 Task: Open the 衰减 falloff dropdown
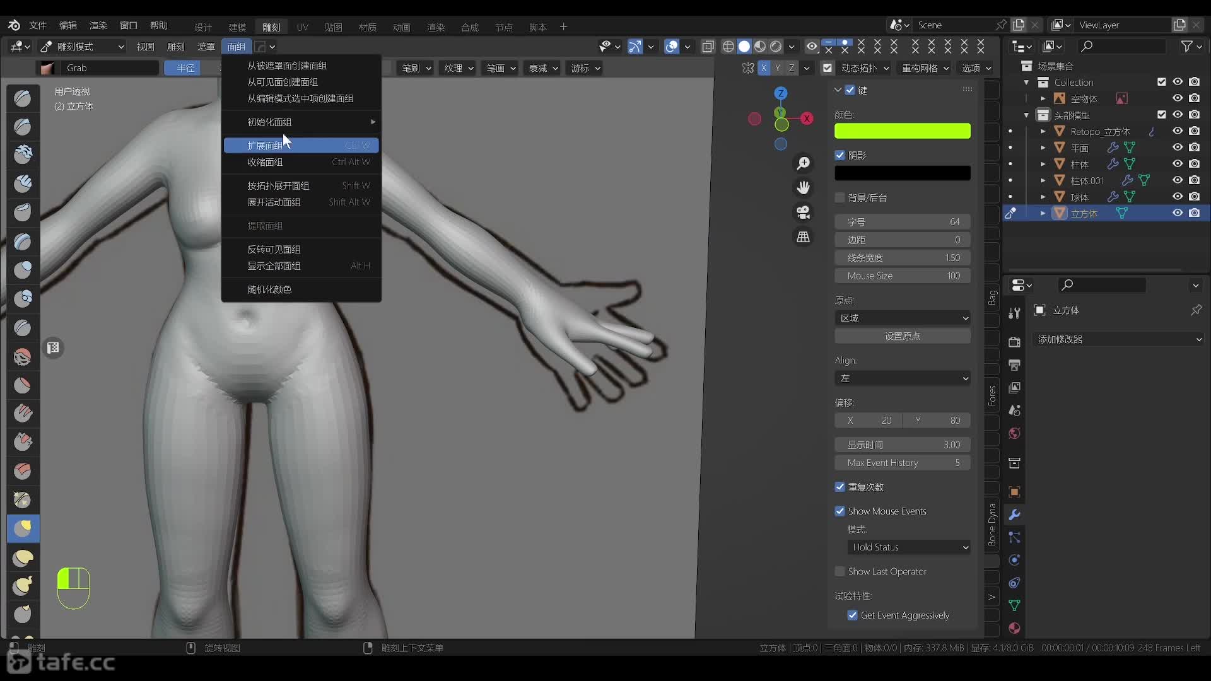click(x=543, y=68)
